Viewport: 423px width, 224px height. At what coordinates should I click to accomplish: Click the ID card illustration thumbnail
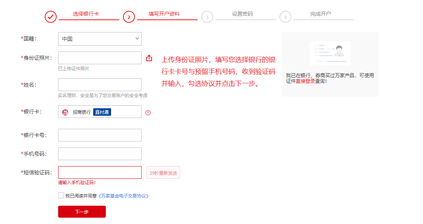click(x=330, y=53)
